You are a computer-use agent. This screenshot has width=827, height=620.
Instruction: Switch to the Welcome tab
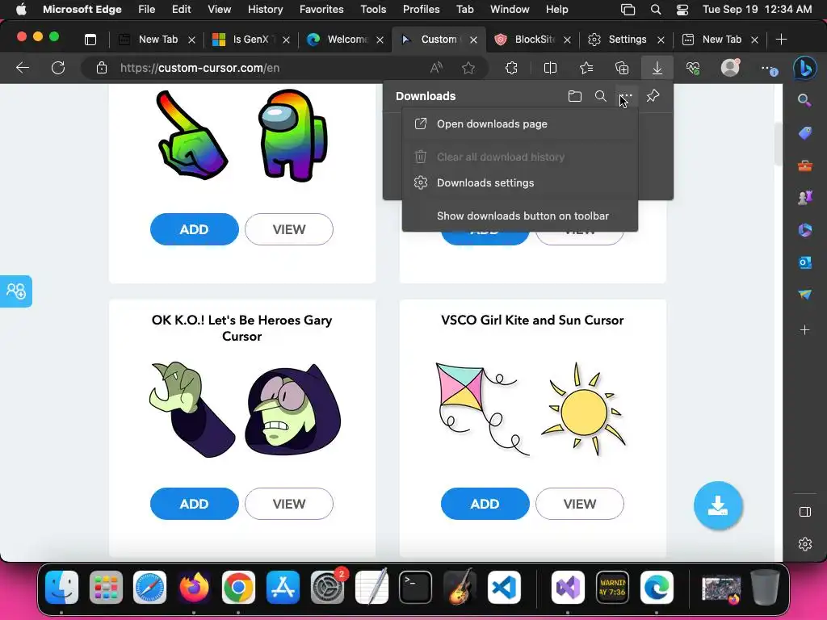(x=345, y=40)
